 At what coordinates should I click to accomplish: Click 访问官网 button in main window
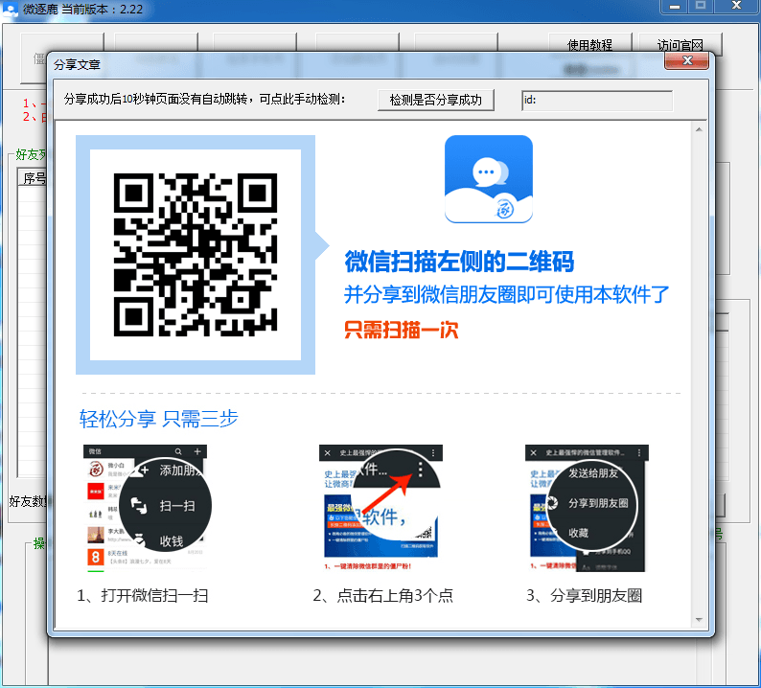pos(680,45)
